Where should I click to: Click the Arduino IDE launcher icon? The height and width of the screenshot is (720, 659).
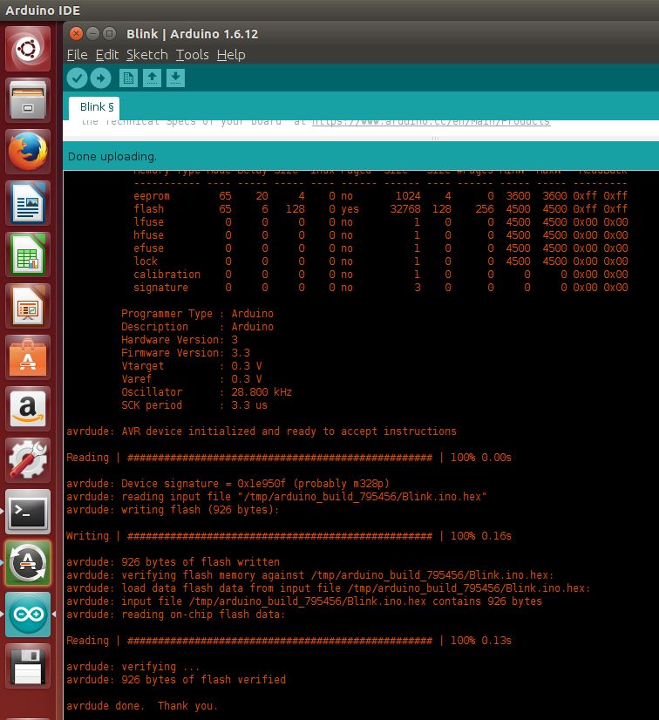click(29, 615)
